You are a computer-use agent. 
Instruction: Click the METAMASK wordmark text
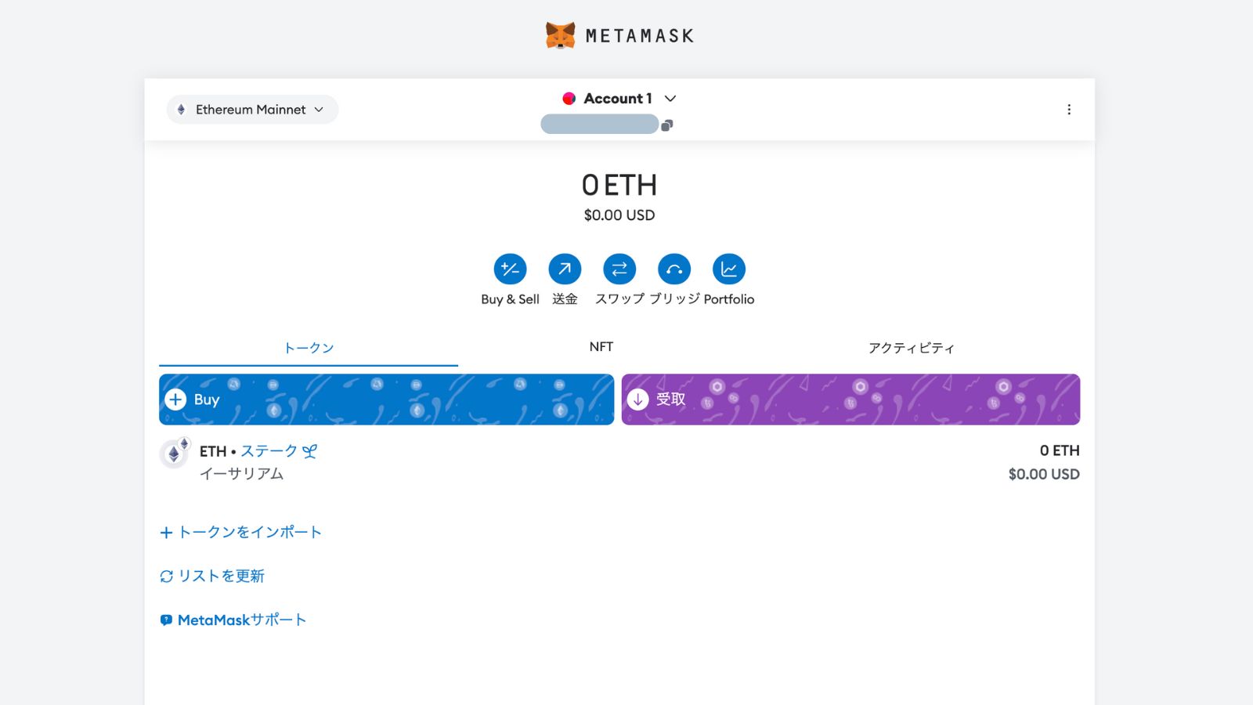pyautogui.click(x=640, y=36)
